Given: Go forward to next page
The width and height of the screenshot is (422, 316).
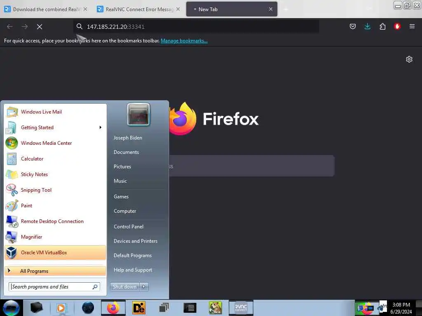Looking at the screenshot, I should pos(25,27).
